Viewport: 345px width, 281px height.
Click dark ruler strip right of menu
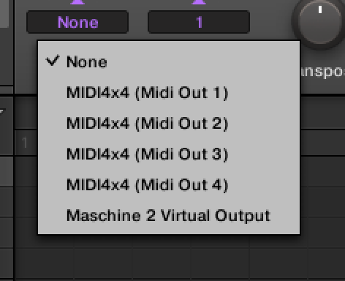pos(323,113)
